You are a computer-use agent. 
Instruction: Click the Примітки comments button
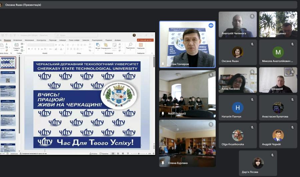point(104,153)
